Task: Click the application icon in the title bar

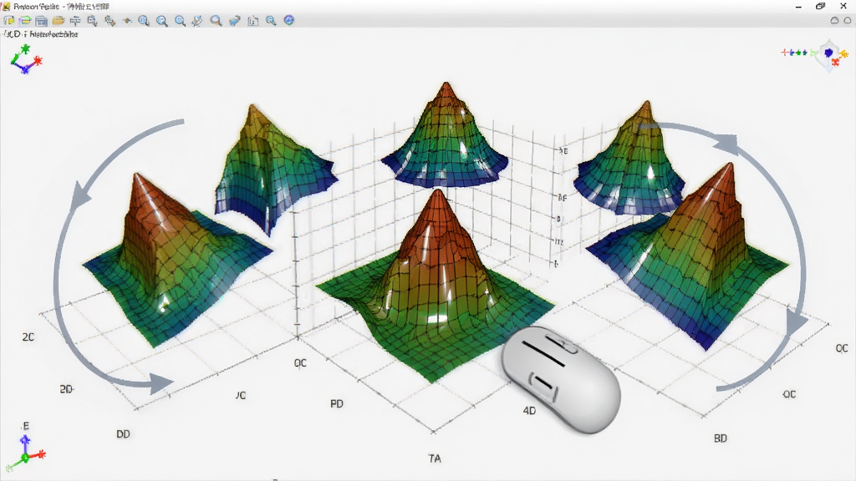Action: (6, 6)
